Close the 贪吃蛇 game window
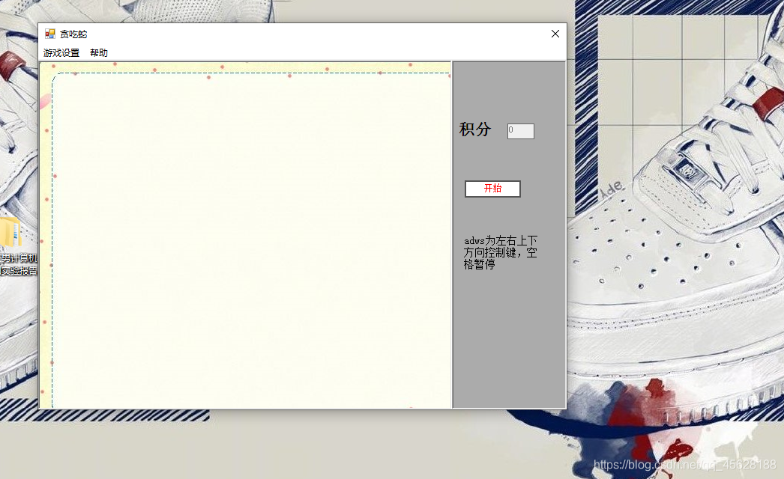The height and width of the screenshot is (479, 784). coord(555,34)
